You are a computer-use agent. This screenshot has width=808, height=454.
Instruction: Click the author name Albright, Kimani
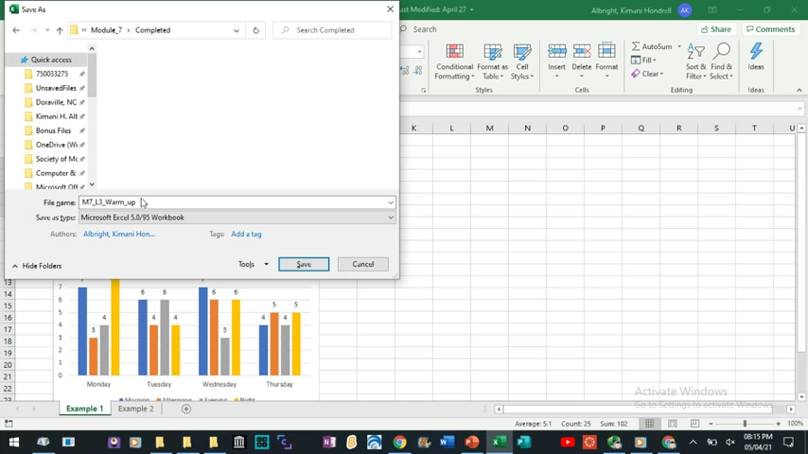point(119,234)
